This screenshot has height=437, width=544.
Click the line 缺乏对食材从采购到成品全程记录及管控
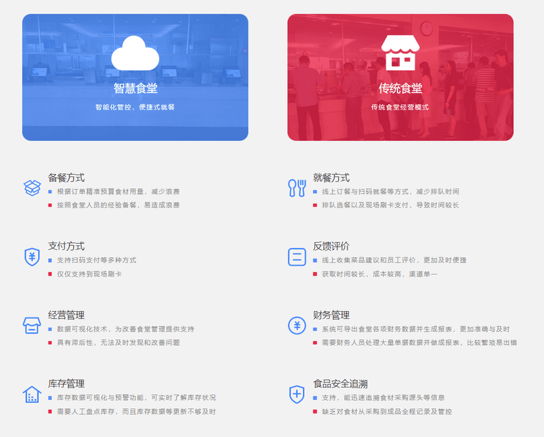click(x=387, y=411)
